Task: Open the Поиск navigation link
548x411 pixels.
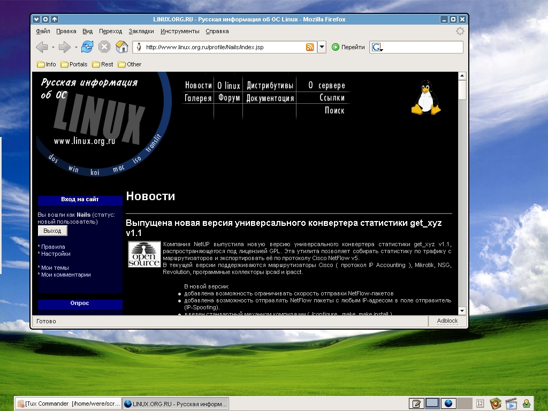Action: point(334,110)
